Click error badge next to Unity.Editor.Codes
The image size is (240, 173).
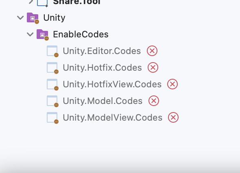point(152,51)
